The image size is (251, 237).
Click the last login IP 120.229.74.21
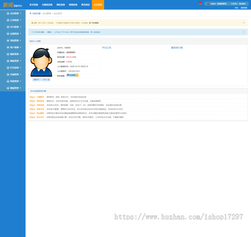pos(74,71)
